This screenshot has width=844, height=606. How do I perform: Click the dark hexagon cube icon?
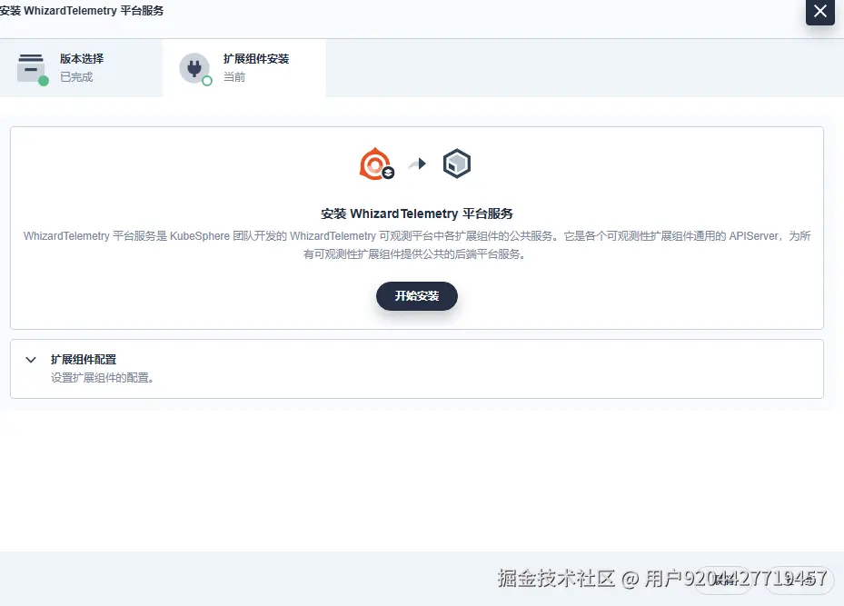point(456,164)
